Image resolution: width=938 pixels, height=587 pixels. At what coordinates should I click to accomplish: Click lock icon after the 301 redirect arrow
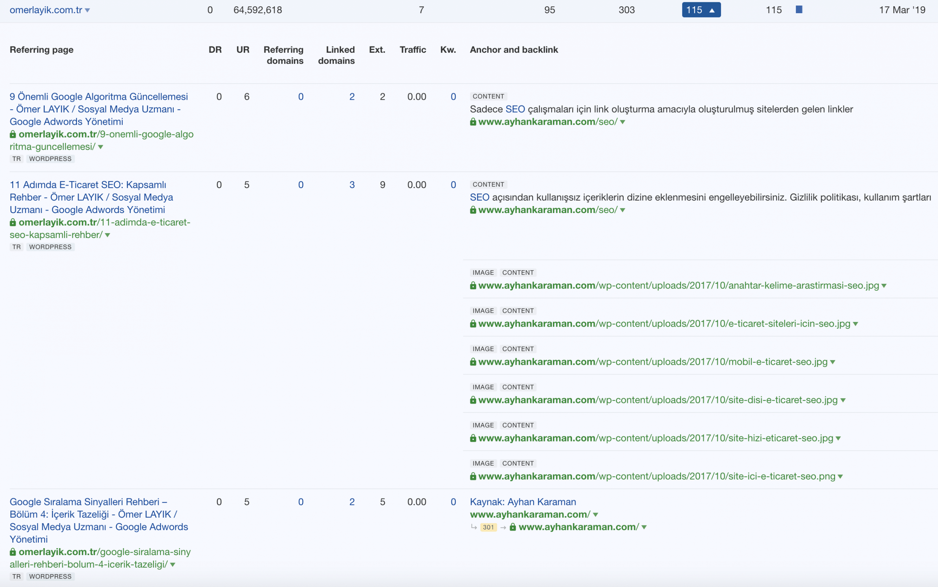pyautogui.click(x=513, y=527)
